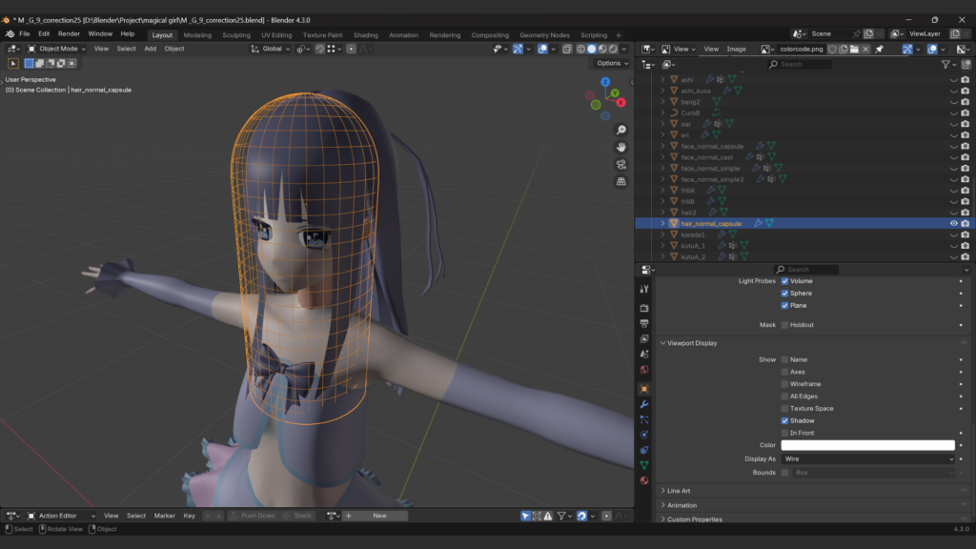Open the World properties globe tab
976x549 pixels.
(x=644, y=370)
